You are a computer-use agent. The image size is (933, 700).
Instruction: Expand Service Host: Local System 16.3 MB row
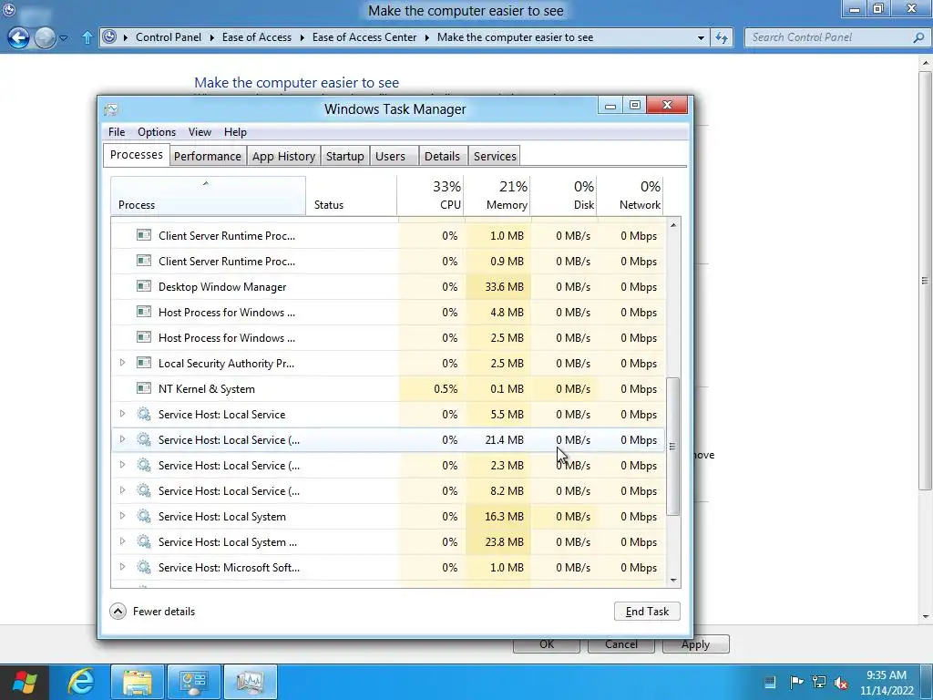tap(122, 516)
